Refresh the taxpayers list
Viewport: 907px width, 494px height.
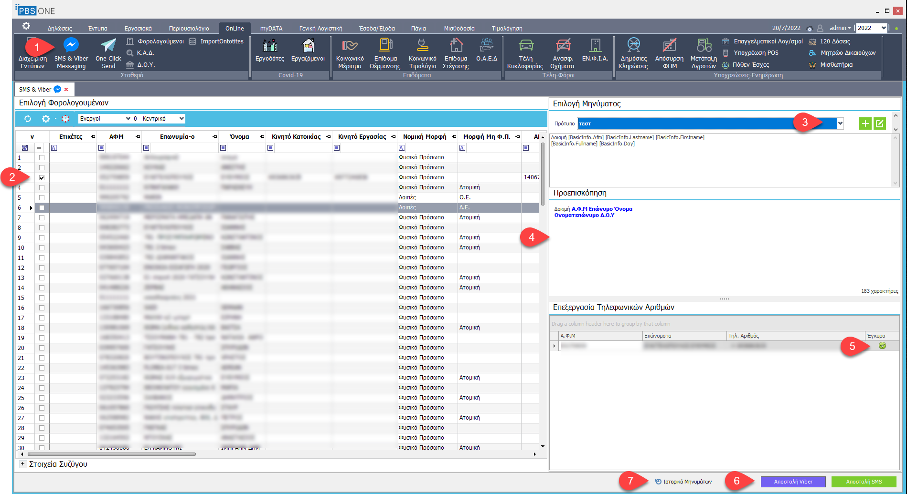tap(28, 119)
